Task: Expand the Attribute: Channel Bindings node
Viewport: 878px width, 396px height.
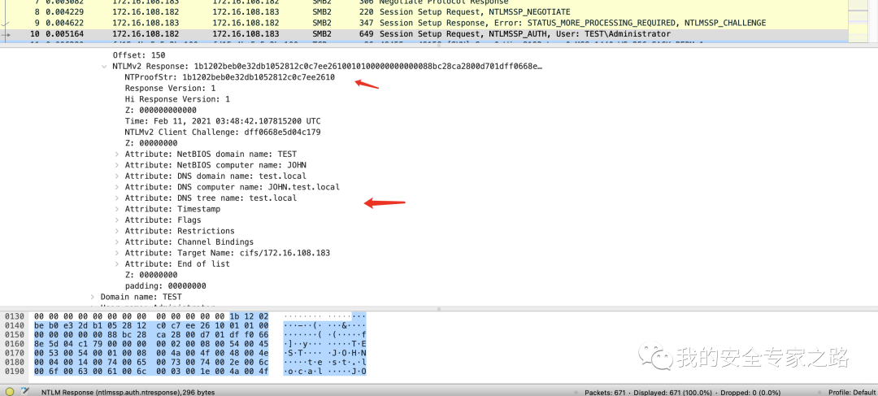Action: coord(116,242)
